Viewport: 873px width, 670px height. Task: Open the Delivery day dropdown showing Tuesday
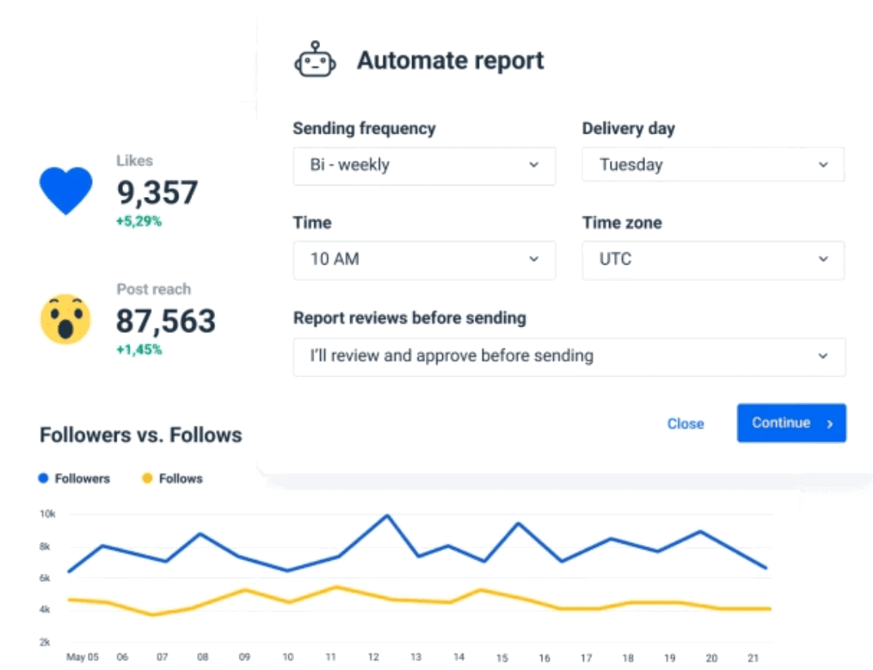coord(713,165)
